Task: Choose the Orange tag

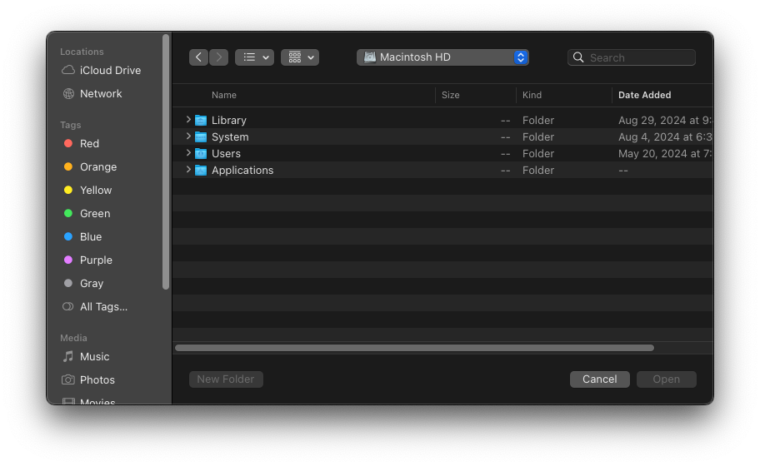Action: [90, 166]
